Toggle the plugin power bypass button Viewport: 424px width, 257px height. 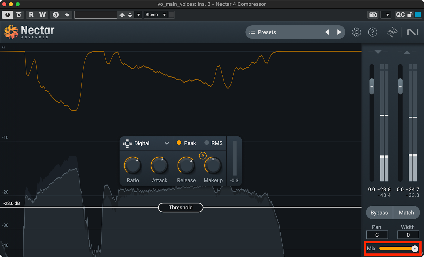pos(7,15)
